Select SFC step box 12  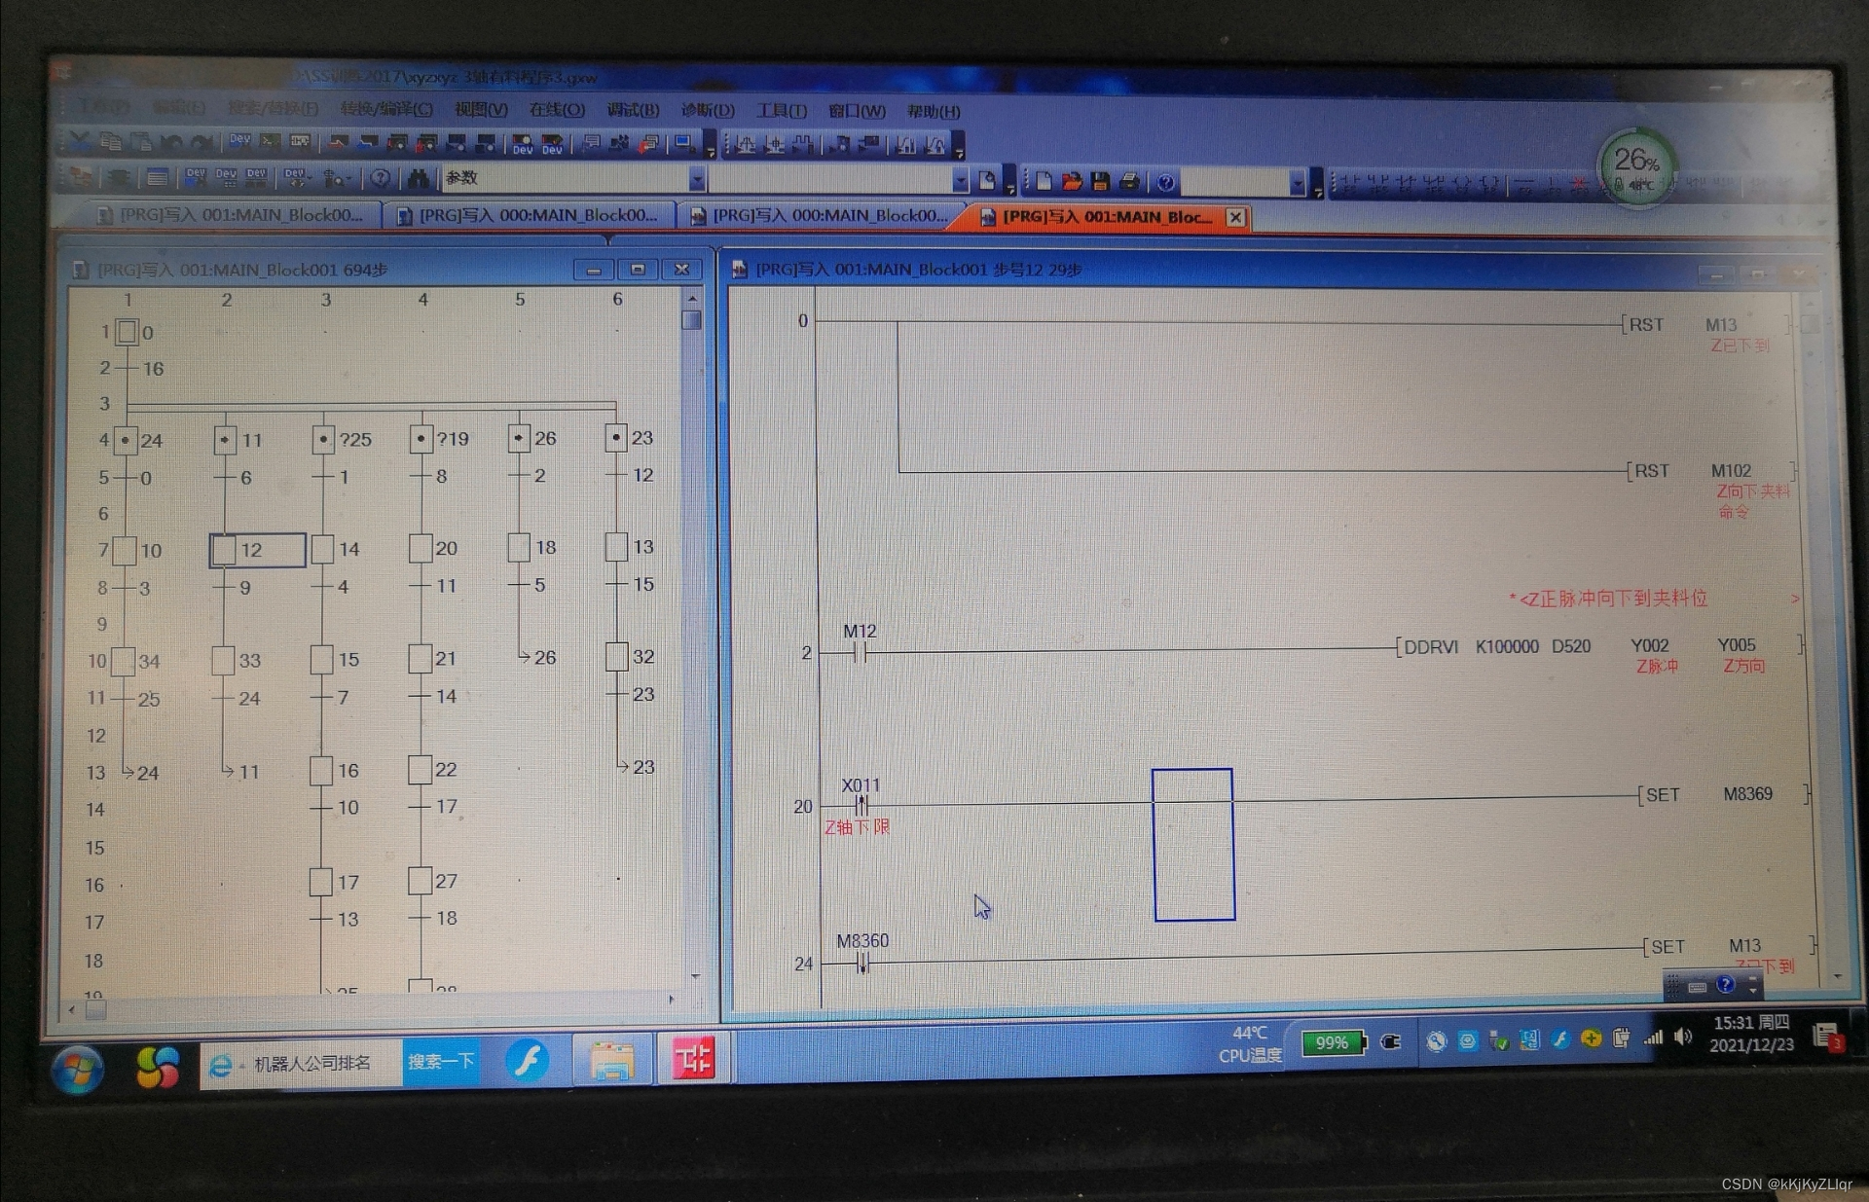pyautogui.click(x=225, y=550)
